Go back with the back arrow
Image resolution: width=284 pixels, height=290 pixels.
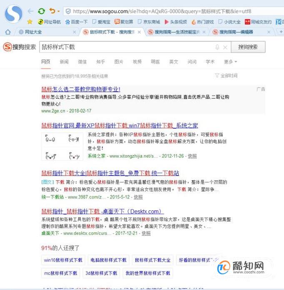coord(30,11)
